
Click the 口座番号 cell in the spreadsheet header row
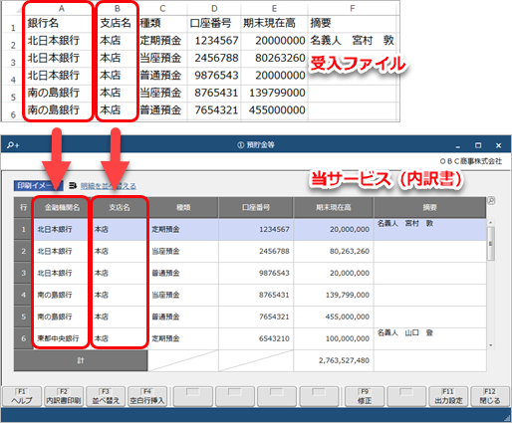tap(214, 23)
